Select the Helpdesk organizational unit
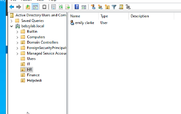 point(34,80)
